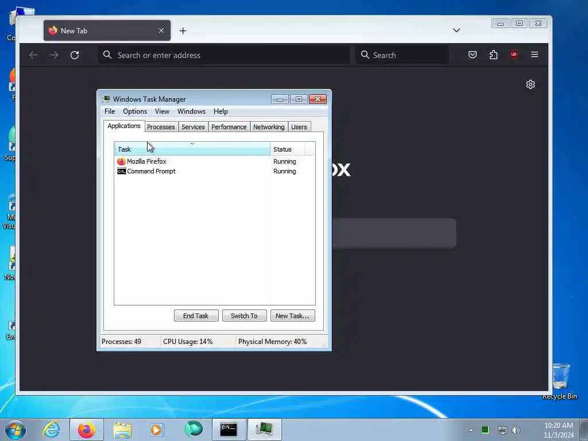This screenshot has height=441, width=588.
Task: Open the new tab page settings gear
Action: 530,84
